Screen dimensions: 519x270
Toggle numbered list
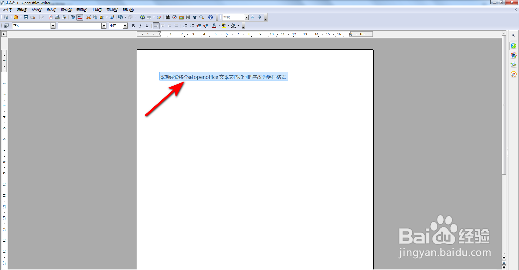point(185,26)
